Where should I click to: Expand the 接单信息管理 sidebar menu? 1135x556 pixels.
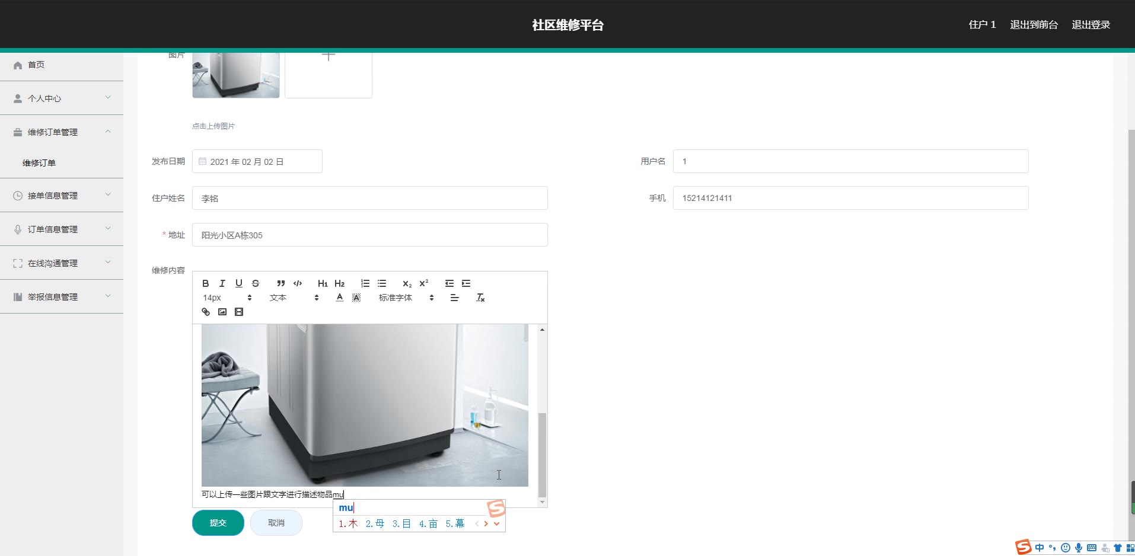(x=62, y=196)
